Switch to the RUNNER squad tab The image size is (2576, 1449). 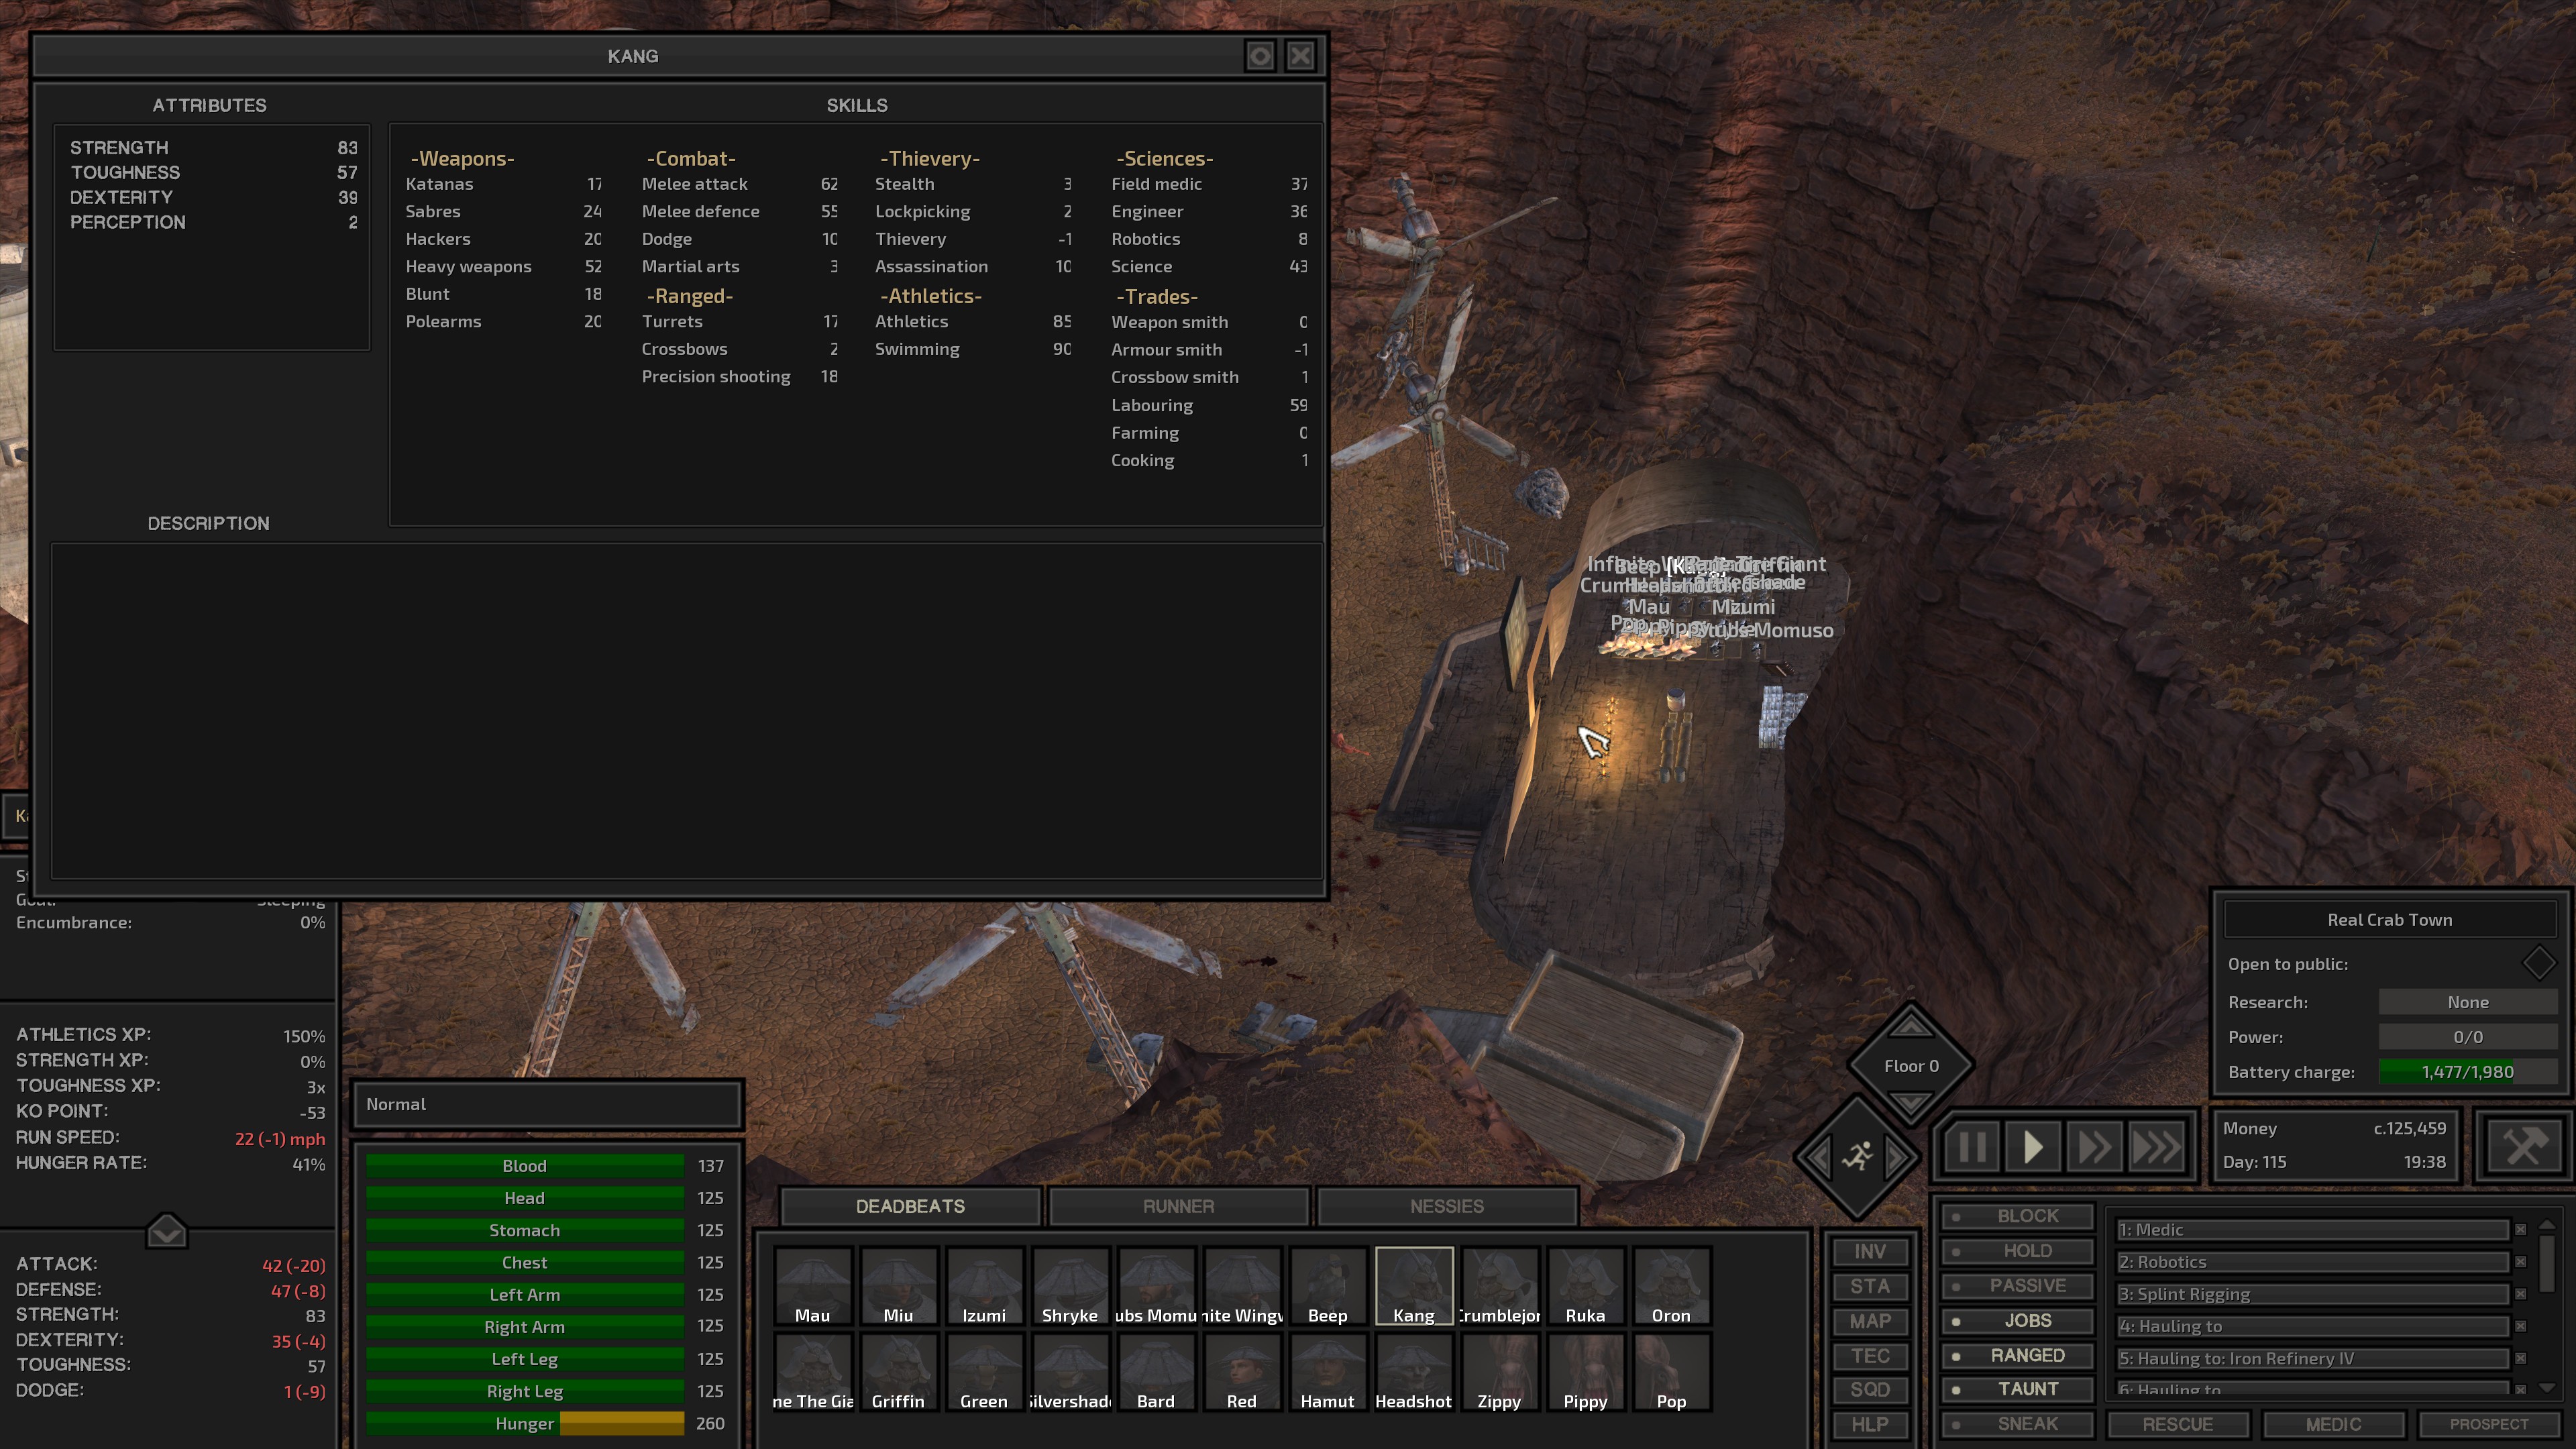tap(1178, 1206)
